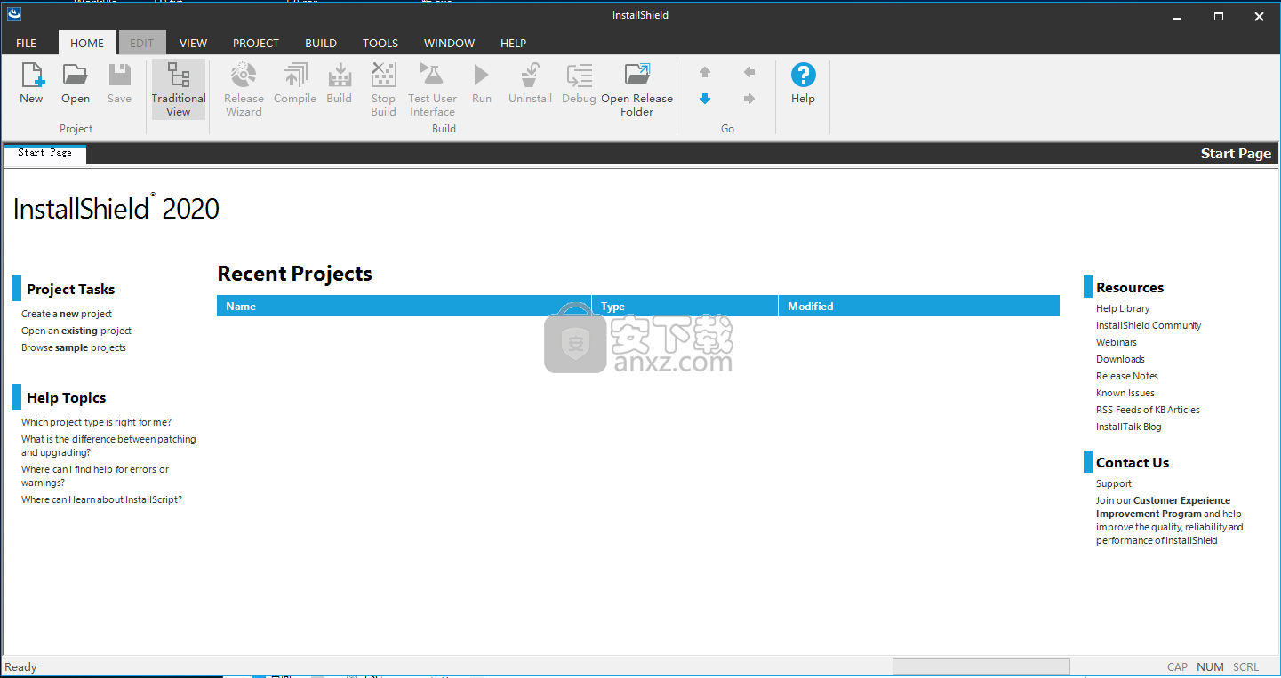Screen dimensions: 1281x678
Task: Open the PROJECT ribbon tab
Action: (x=256, y=43)
